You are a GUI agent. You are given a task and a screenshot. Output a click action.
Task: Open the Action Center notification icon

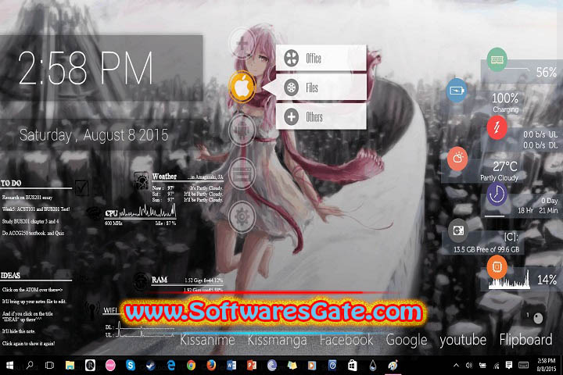tap(509, 366)
